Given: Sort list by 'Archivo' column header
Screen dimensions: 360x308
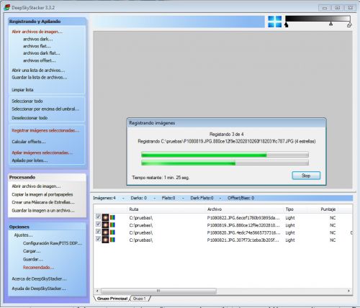Looking at the screenshot, I should coord(215,209).
